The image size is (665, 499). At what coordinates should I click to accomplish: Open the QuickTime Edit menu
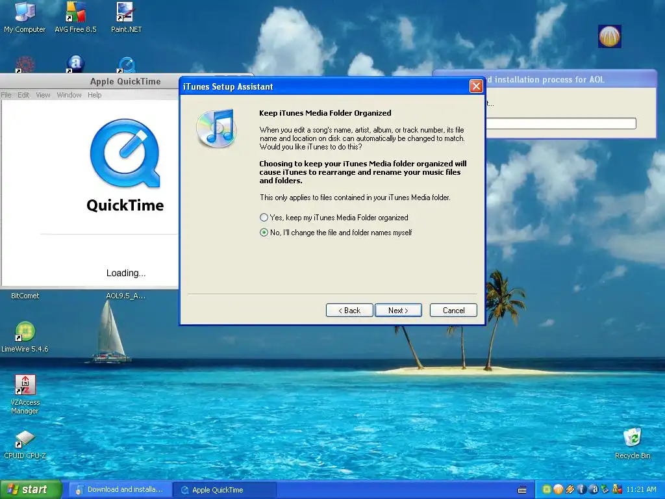click(x=23, y=95)
